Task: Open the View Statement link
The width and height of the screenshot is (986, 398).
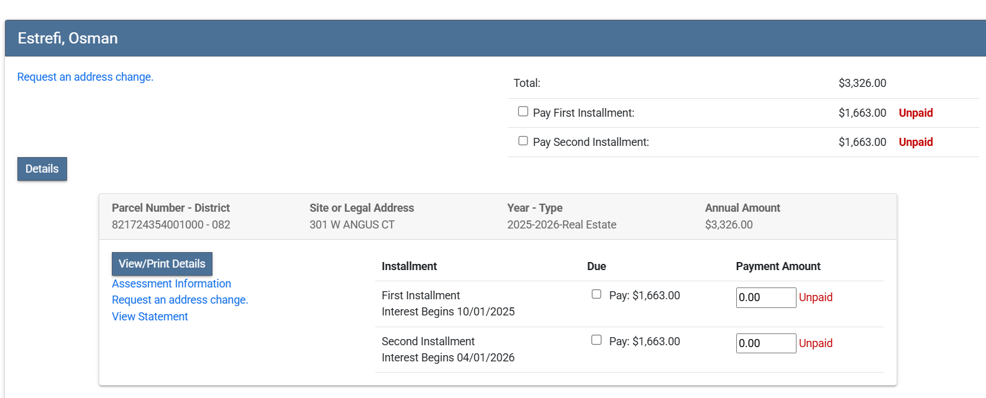Action: [x=150, y=317]
